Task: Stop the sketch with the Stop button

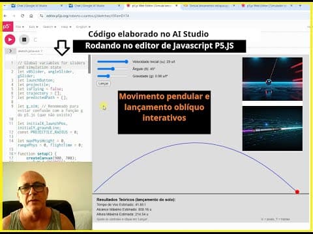Action: pos(24,40)
